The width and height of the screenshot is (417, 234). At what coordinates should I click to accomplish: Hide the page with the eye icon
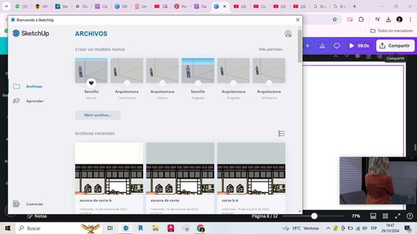[x=358, y=56]
